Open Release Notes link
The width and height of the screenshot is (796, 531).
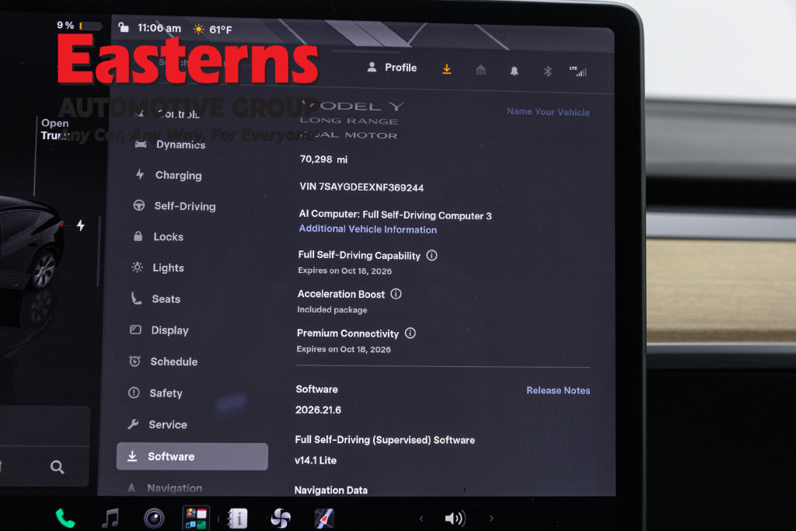click(558, 390)
